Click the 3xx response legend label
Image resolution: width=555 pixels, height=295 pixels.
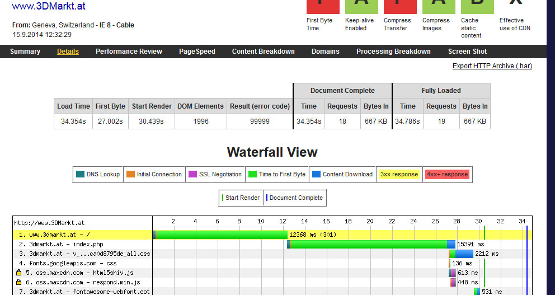click(x=399, y=174)
